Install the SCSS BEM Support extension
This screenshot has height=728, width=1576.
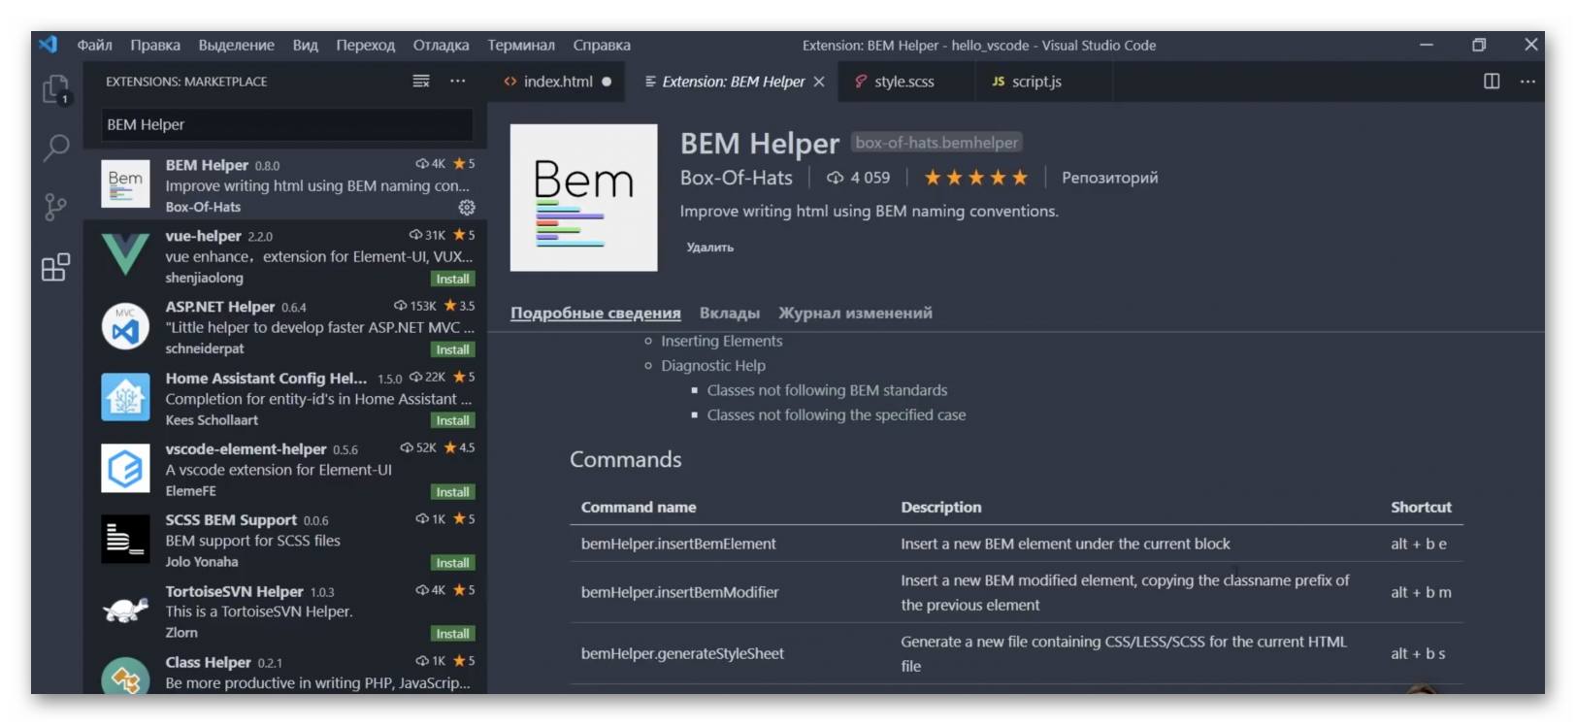coord(453,563)
